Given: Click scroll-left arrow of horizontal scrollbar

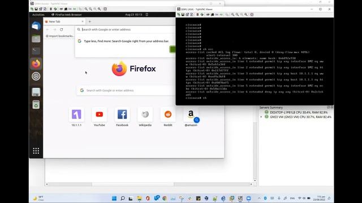Looking at the screenshot, I should (47, 184).
